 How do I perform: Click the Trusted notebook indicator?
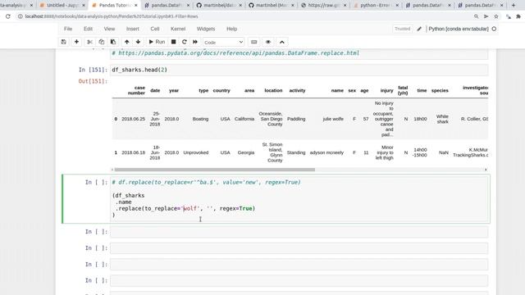tap(402, 29)
